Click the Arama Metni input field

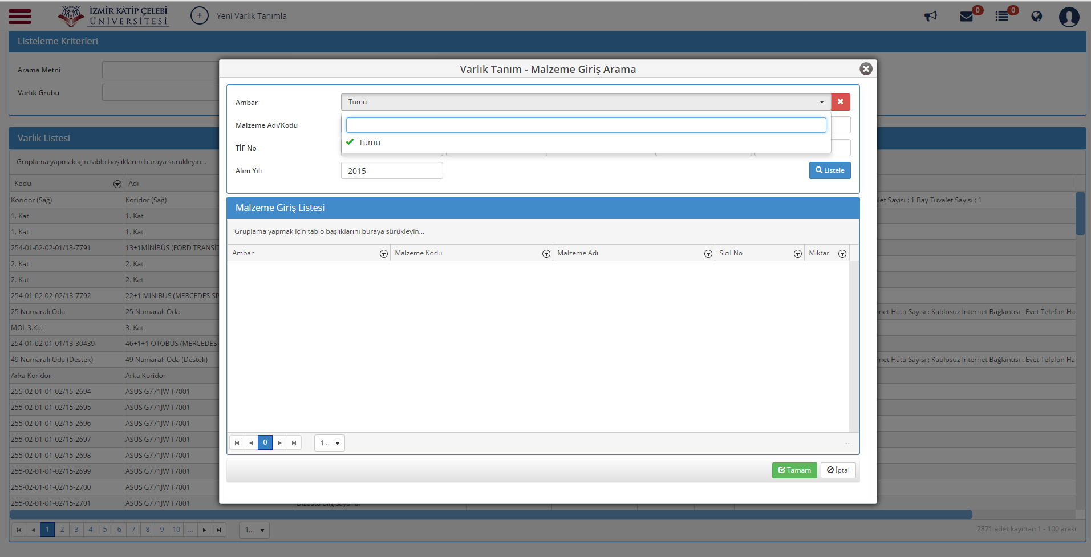pyautogui.click(x=161, y=70)
